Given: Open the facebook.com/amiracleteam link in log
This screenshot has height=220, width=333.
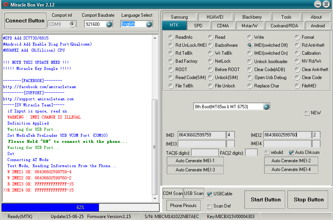Looking at the screenshot, I should pos(39,87).
